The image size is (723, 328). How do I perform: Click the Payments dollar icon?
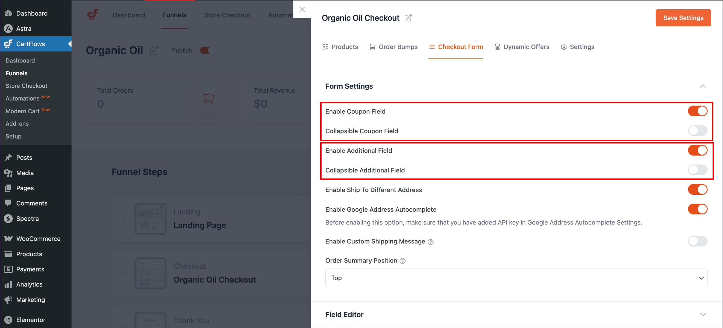pos(8,269)
